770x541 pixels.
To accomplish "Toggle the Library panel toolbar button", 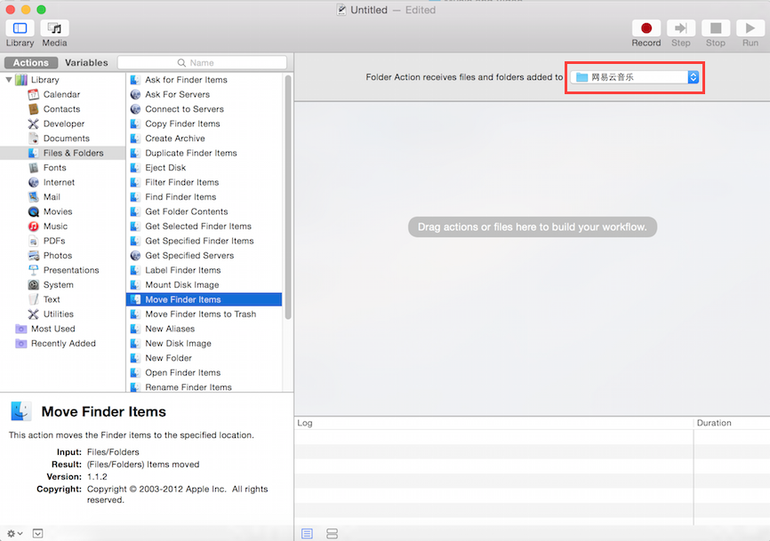I will click(x=20, y=28).
